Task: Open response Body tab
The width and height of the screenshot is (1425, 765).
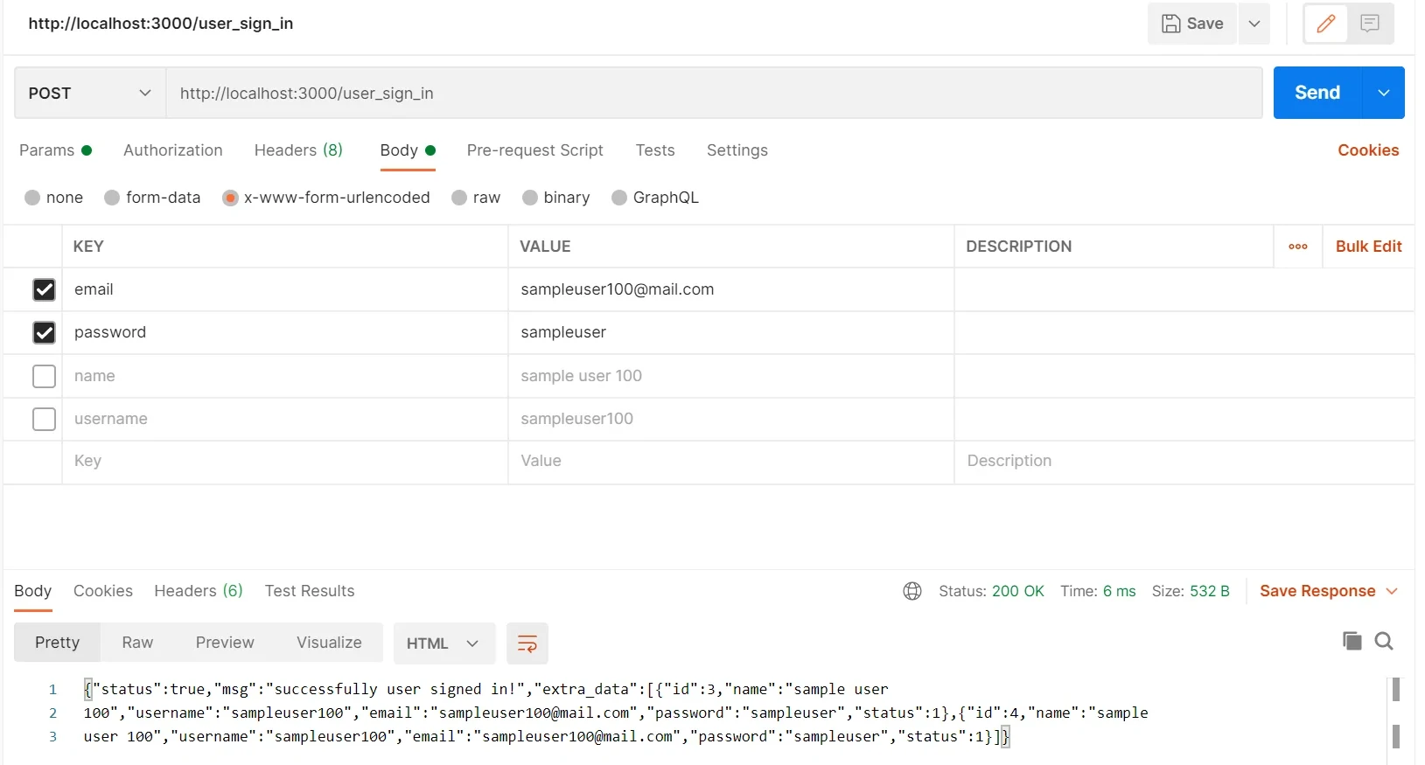Action: coord(33,591)
